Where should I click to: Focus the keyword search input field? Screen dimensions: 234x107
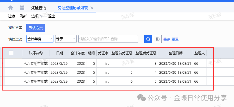coord(108,39)
